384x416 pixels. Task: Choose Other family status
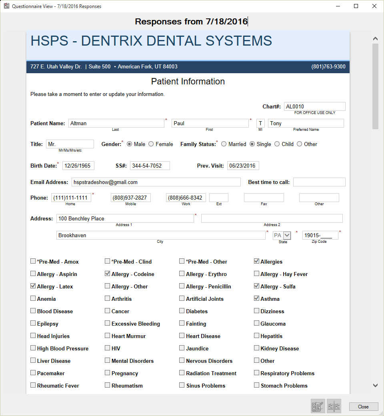[299, 144]
